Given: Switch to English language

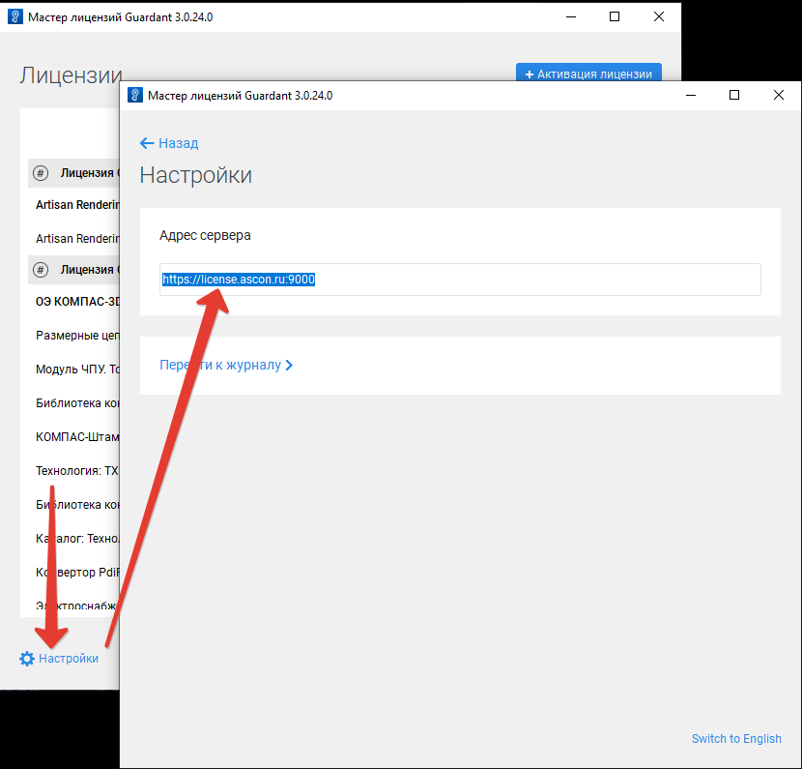Looking at the screenshot, I should [736, 739].
